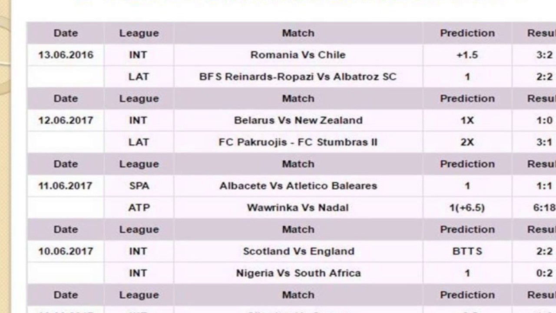Select the Albacete Vs Atletico Baleares row

pyautogui.click(x=298, y=186)
